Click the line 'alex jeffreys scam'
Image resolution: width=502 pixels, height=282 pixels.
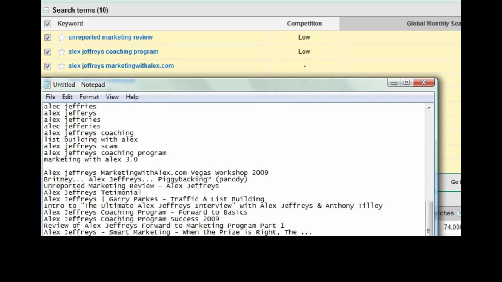coord(80,146)
